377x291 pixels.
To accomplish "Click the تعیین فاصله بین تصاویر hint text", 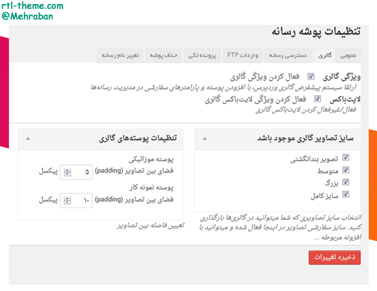I will click(151, 225).
